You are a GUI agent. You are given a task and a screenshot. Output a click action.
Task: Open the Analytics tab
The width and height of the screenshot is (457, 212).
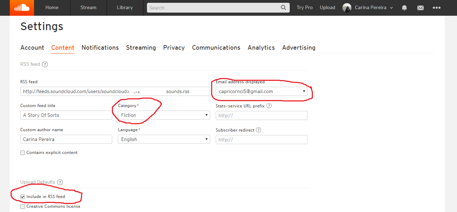(x=261, y=48)
